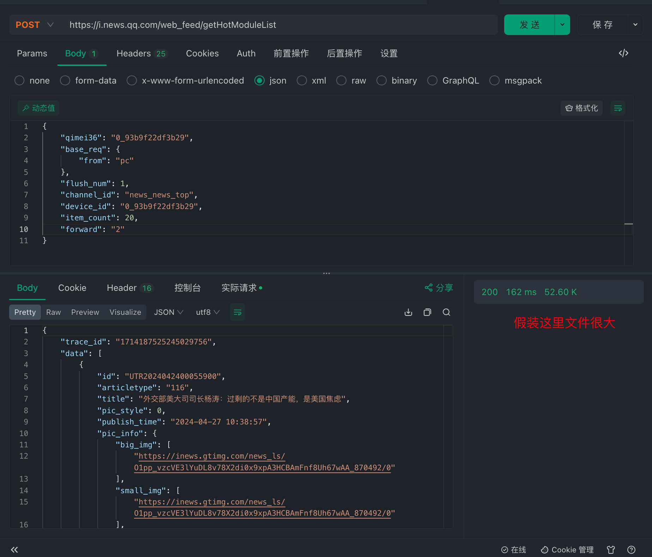Viewport: 652px width, 557px height.
Task: Toggle word wrap in response viewer
Action: tap(237, 312)
